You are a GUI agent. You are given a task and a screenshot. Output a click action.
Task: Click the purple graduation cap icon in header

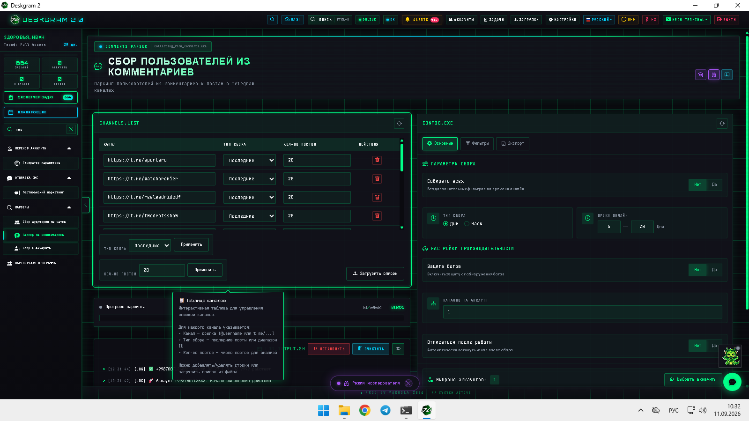pyautogui.click(x=701, y=74)
